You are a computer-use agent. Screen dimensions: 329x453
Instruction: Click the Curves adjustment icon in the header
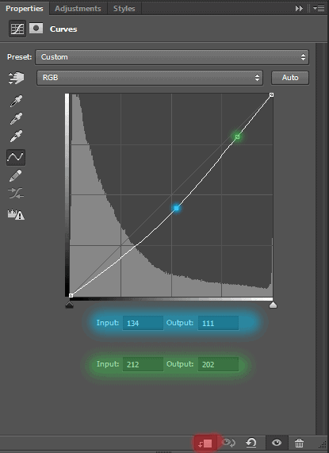(x=17, y=29)
